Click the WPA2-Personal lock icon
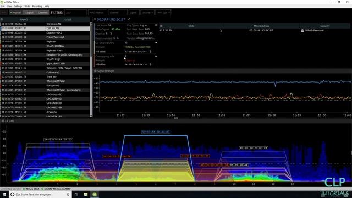Screen dimensions: 352x198 (302, 31)
